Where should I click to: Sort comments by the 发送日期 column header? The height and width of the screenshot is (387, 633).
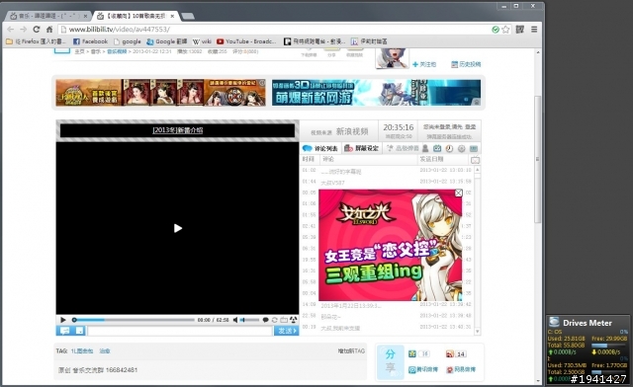431,159
